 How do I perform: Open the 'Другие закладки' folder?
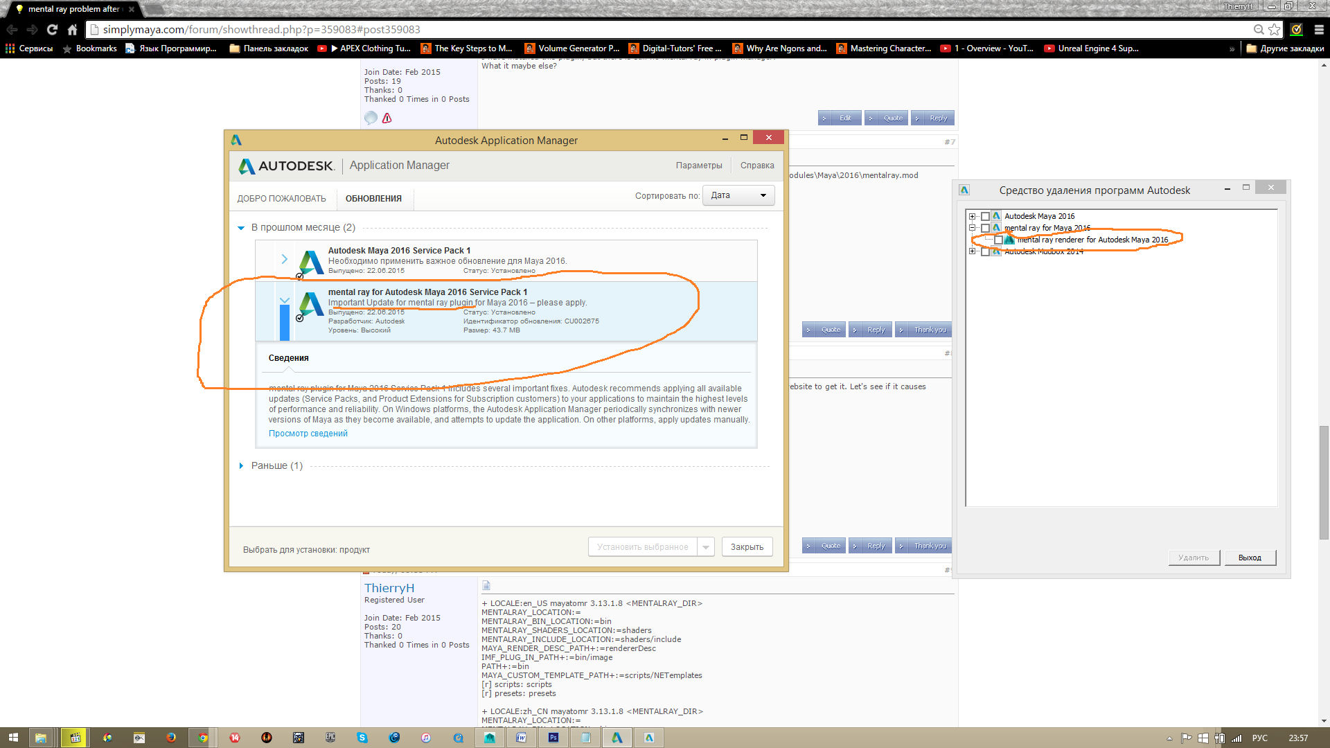point(1285,48)
